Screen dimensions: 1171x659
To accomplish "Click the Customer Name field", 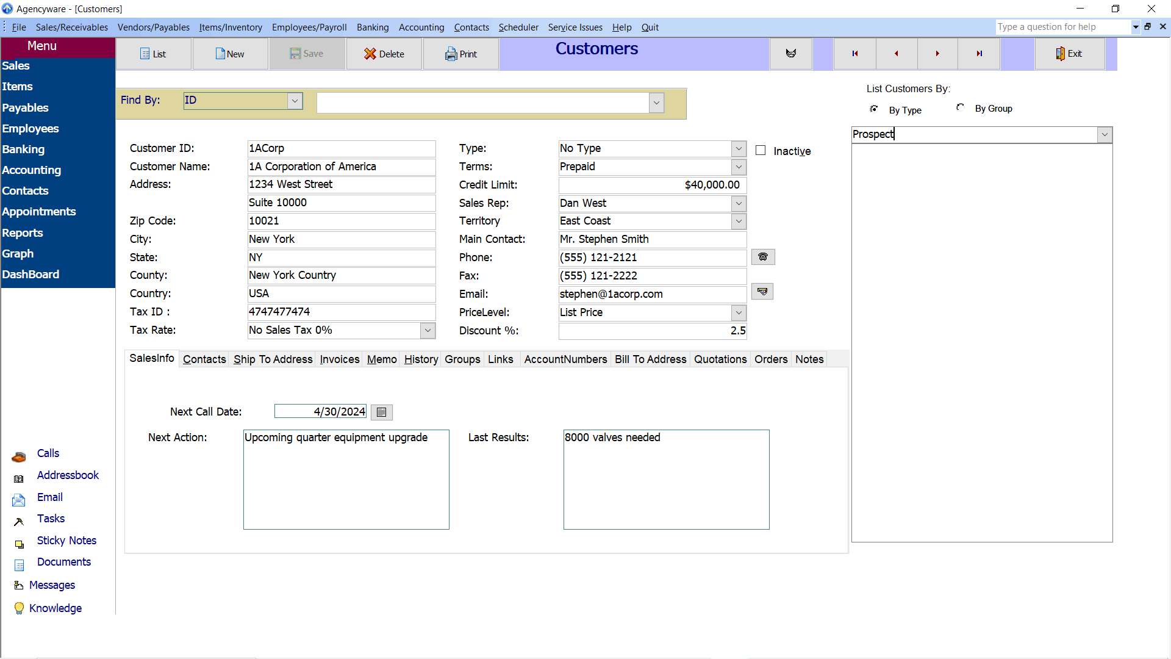I will [342, 167].
